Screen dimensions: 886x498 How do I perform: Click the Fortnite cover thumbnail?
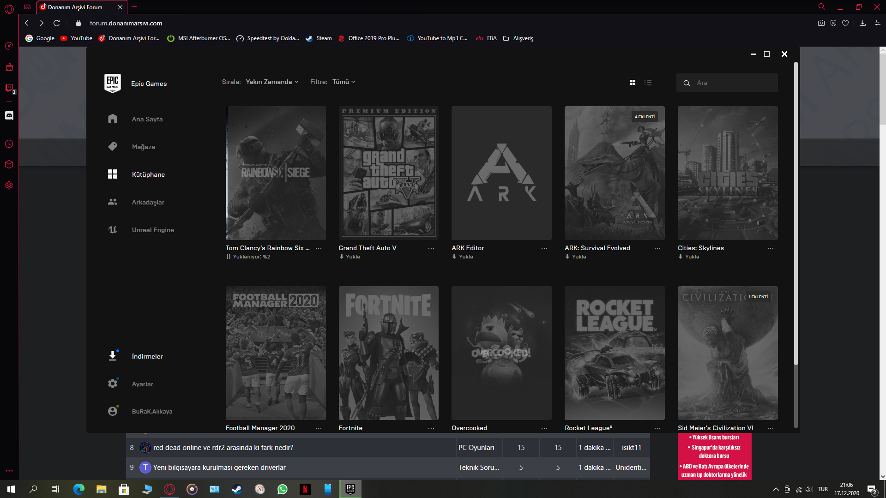(x=389, y=353)
